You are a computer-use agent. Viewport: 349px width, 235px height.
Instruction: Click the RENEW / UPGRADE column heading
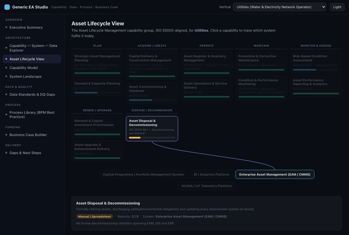coord(97,110)
